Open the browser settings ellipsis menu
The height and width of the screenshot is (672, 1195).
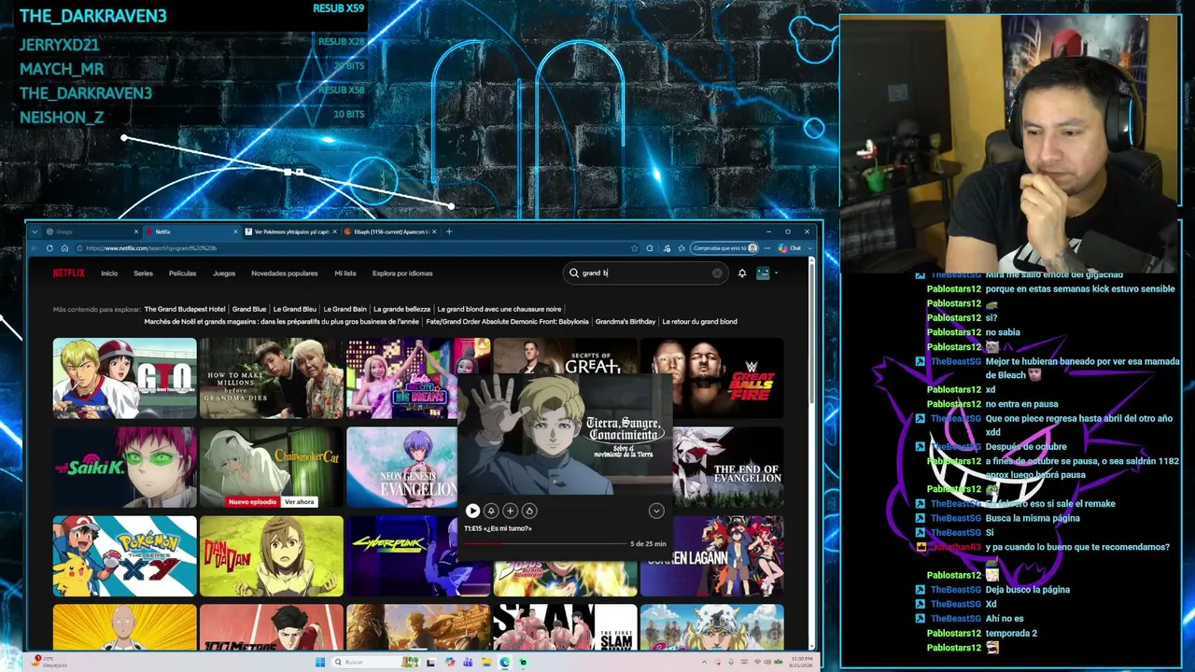tap(766, 248)
